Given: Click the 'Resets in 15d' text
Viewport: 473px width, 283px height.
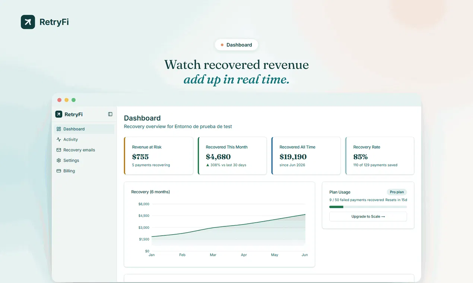Looking at the screenshot, I should (396, 200).
